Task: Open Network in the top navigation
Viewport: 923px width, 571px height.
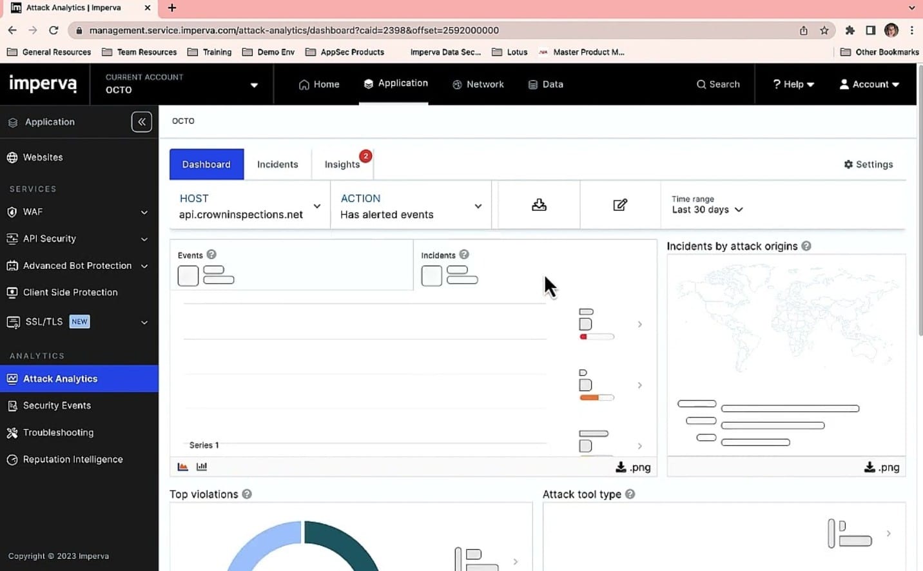Action: pos(478,84)
